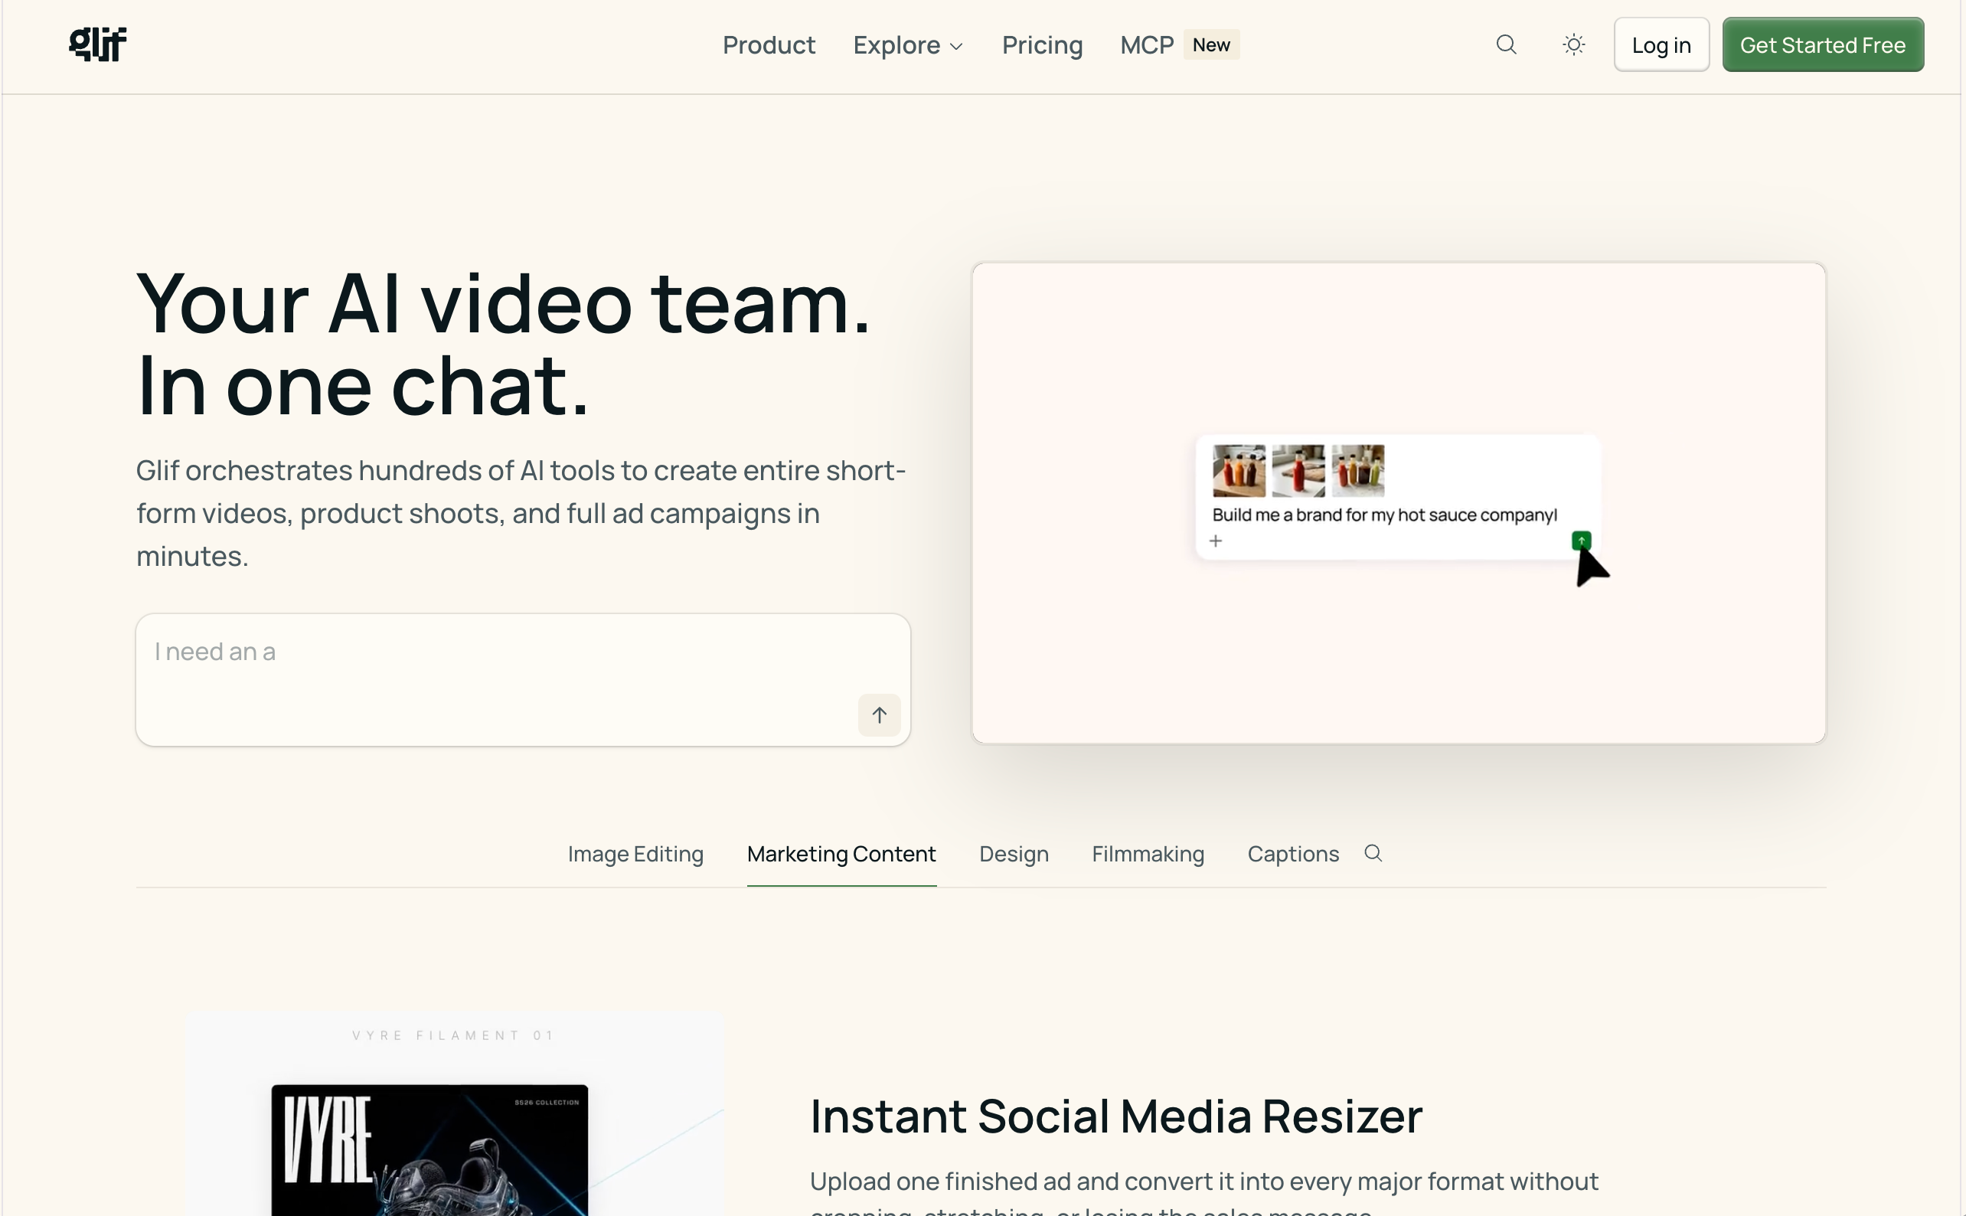
Task: Click the VYRE ad preview image
Action: [x=429, y=1150]
